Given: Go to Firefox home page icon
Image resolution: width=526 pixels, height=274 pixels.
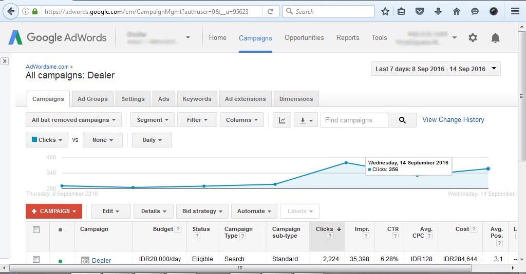Looking at the screenshot, I should point(456,11).
